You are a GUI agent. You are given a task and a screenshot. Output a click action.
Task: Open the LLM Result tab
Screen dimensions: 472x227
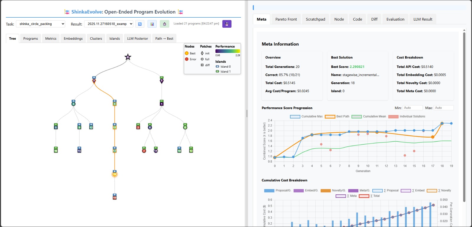click(422, 19)
